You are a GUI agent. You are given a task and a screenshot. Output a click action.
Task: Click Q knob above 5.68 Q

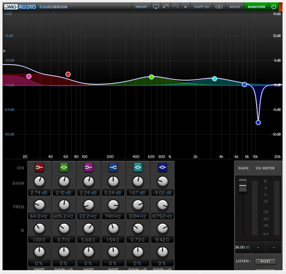point(89,229)
